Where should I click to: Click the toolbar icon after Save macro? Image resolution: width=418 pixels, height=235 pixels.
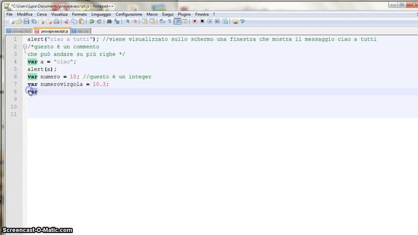click(x=235, y=22)
